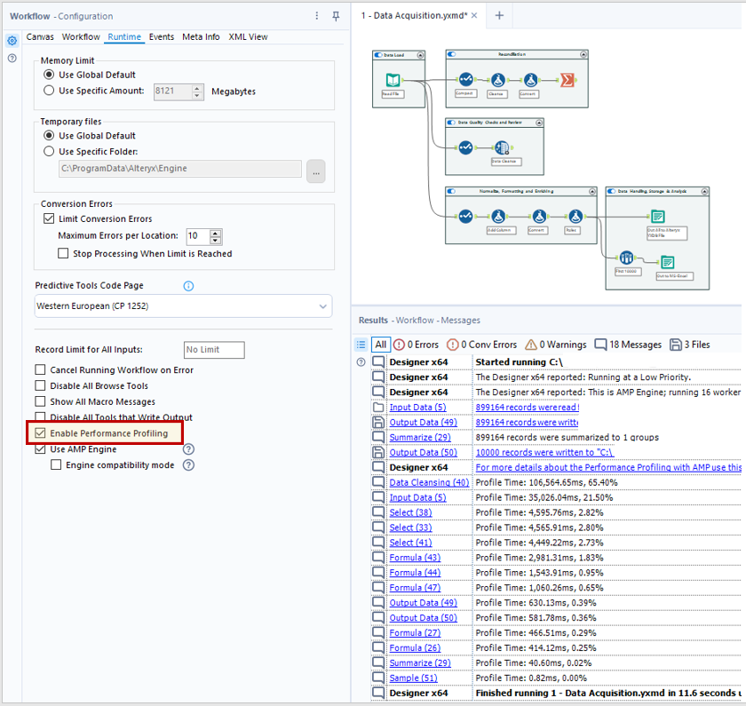Viewport: 746px width, 706px height.
Task: Enable Stop Processing When Limit is Reached
Action: tap(63, 253)
